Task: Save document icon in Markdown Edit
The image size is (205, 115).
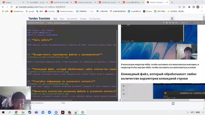Action: click(170, 23)
